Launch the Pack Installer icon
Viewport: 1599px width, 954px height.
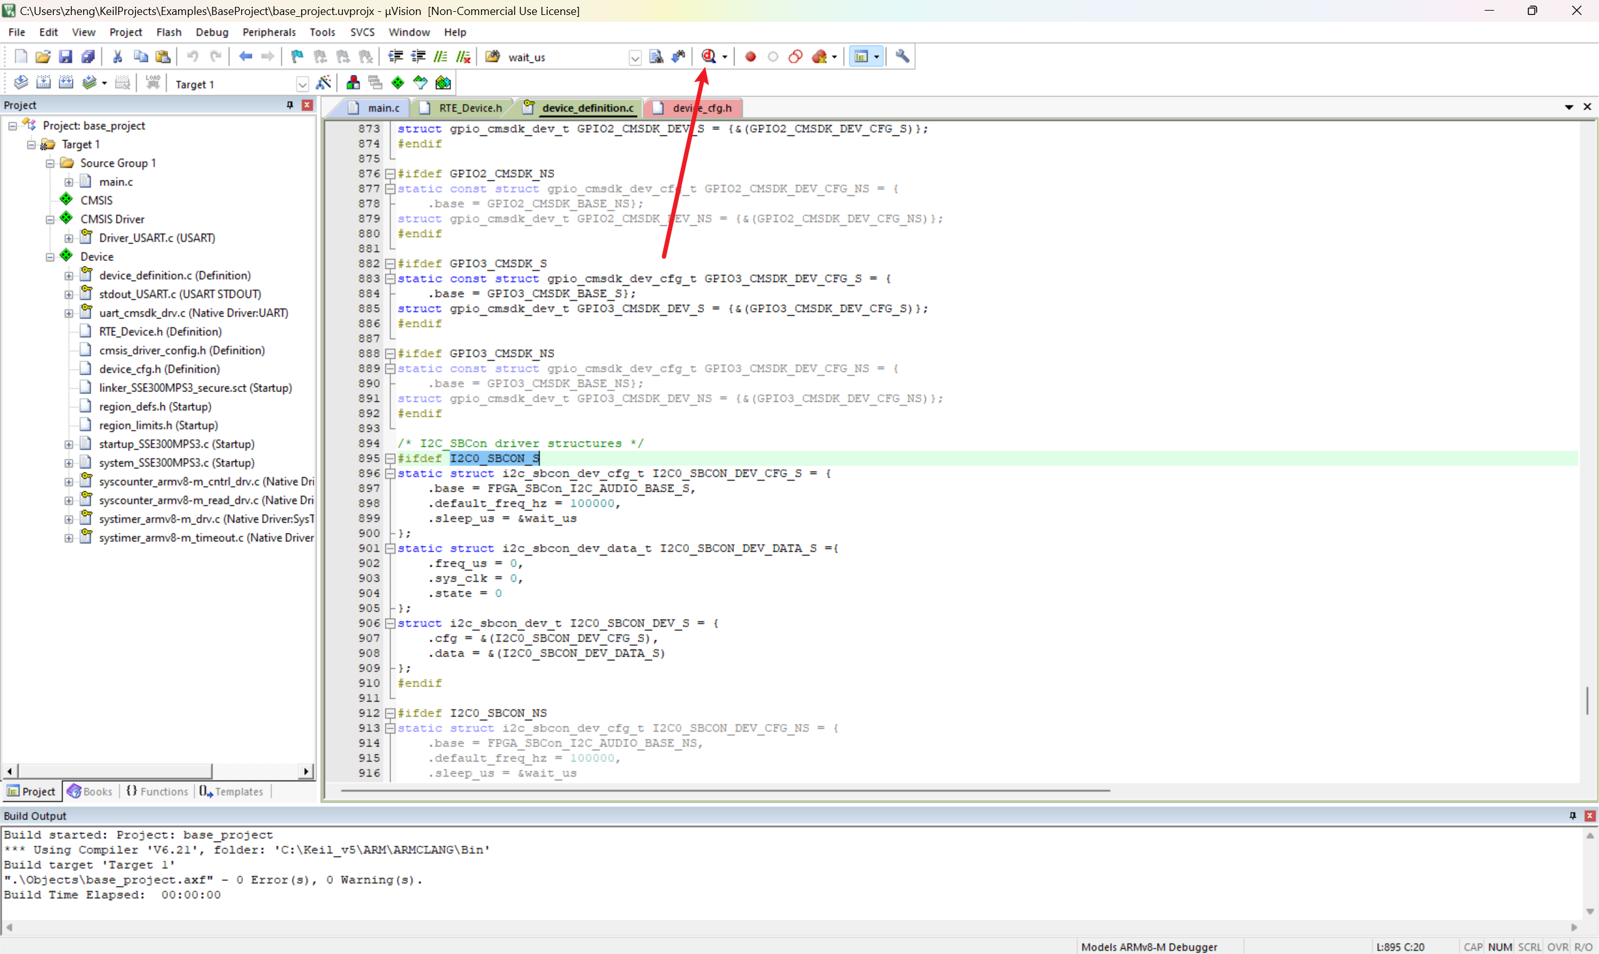point(443,83)
